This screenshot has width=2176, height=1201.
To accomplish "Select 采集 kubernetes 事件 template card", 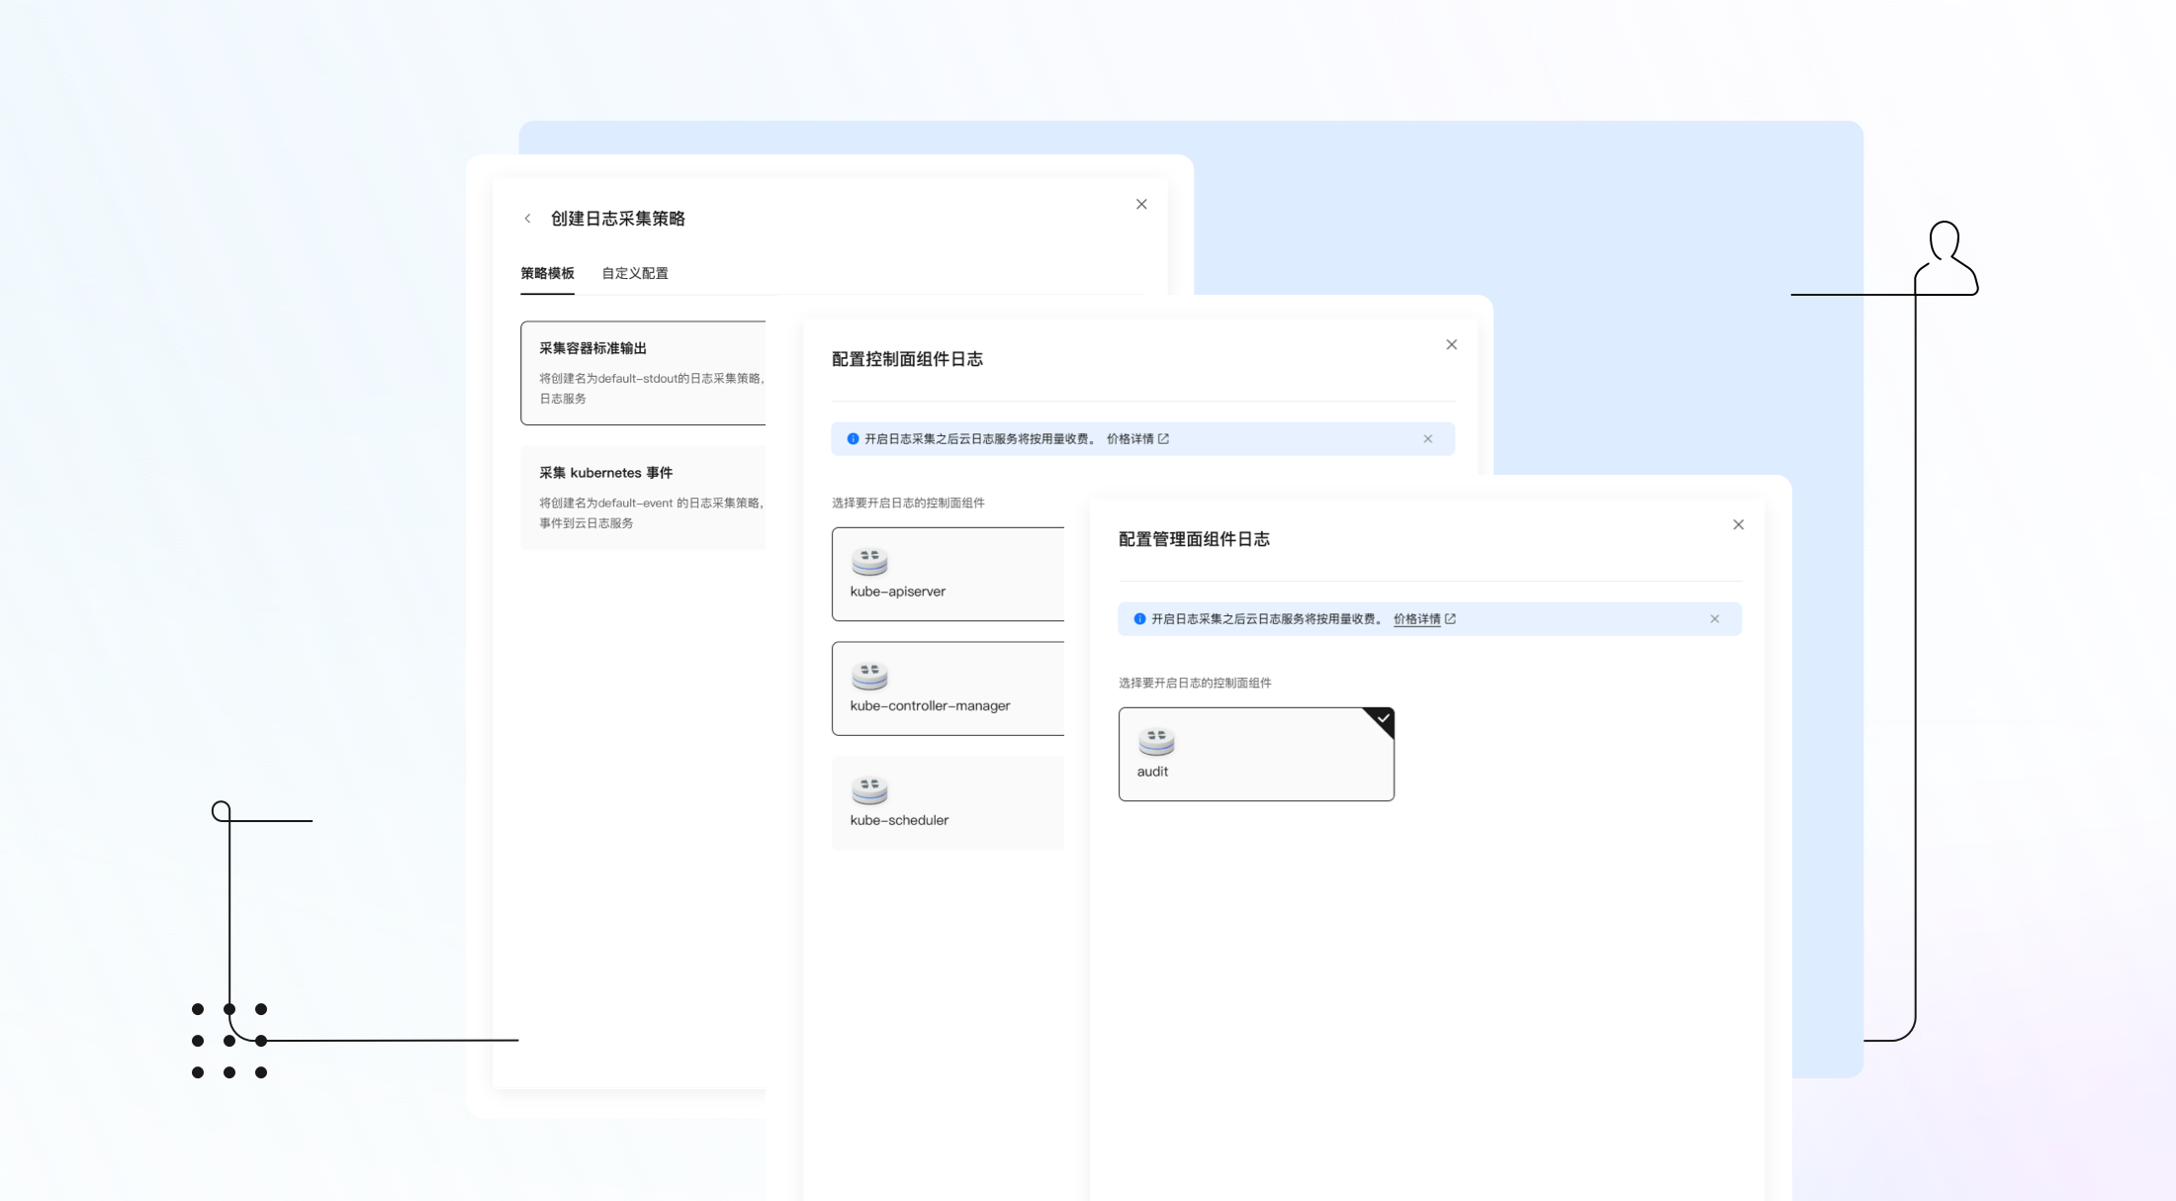I will [x=643, y=498].
